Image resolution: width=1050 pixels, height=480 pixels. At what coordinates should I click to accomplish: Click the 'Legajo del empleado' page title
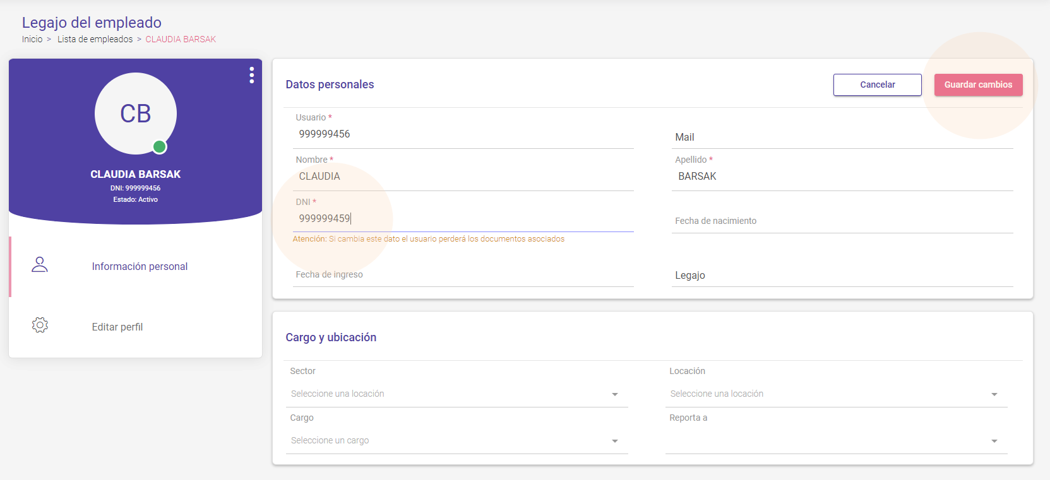tap(92, 23)
